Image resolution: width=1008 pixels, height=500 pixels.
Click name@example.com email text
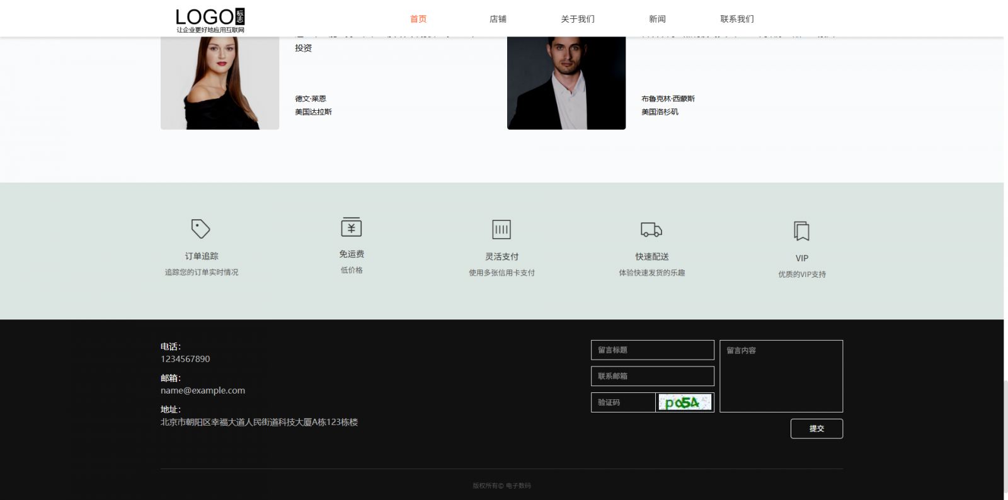[203, 390]
